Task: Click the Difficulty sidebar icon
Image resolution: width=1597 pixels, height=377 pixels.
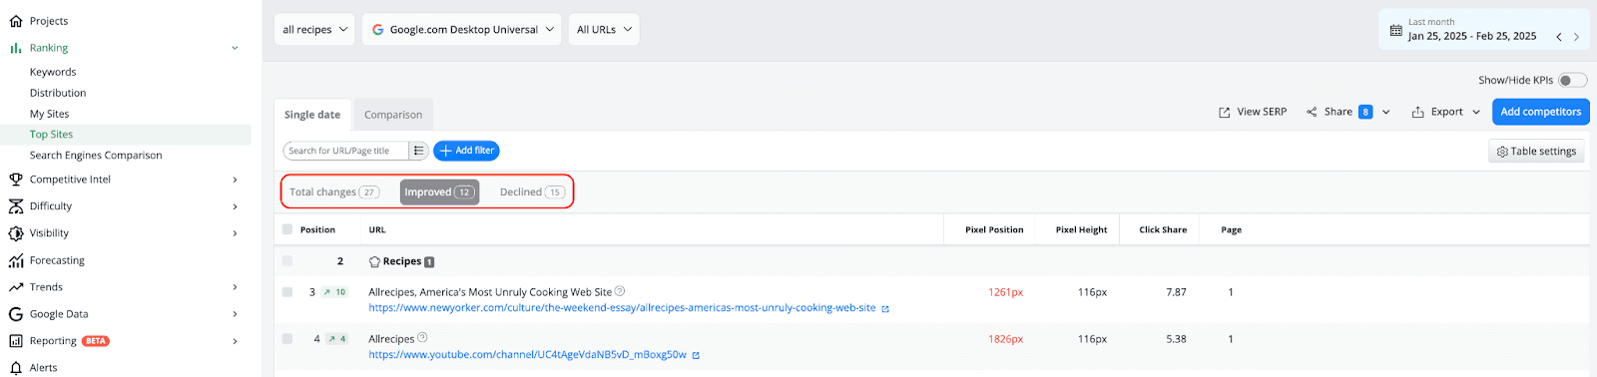Action: coord(16,206)
